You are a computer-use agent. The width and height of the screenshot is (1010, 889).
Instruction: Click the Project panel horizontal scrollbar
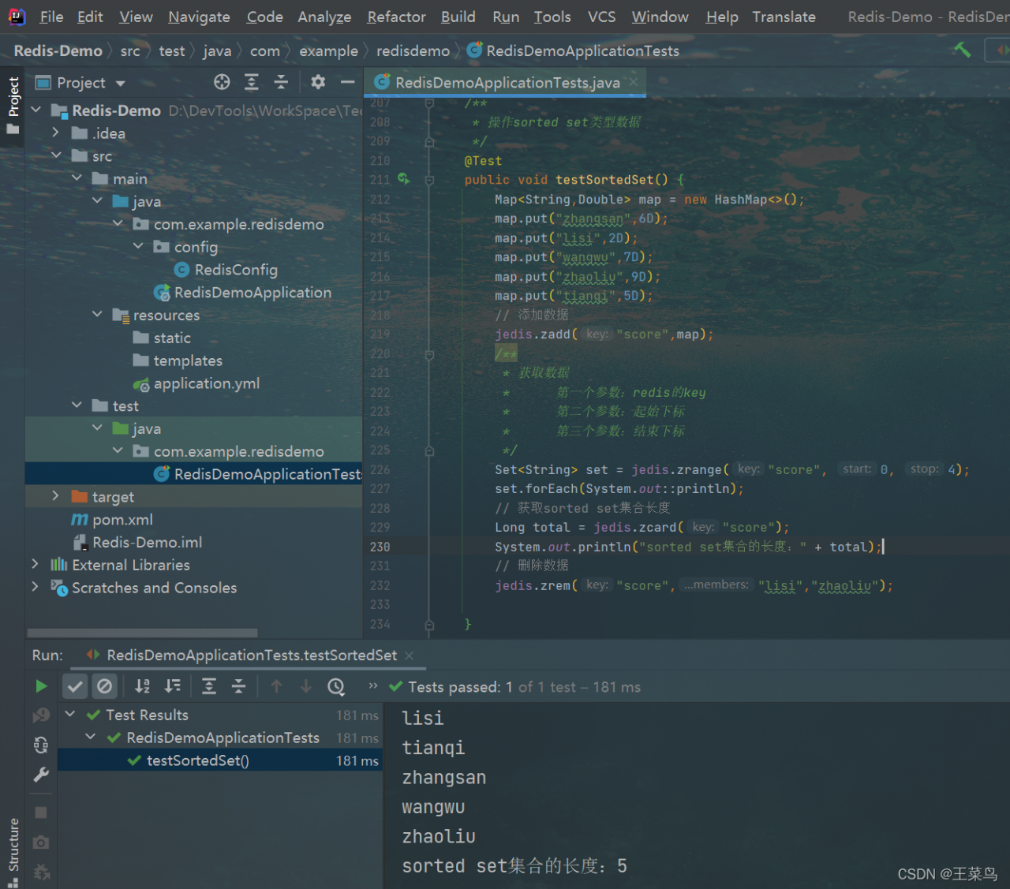point(142,633)
